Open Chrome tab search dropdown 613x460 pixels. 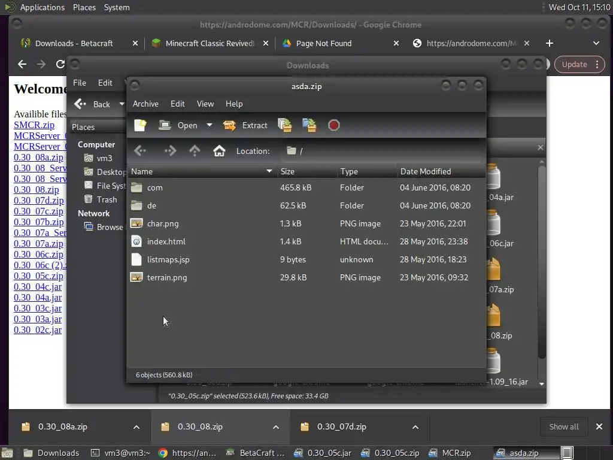tap(596, 43)
